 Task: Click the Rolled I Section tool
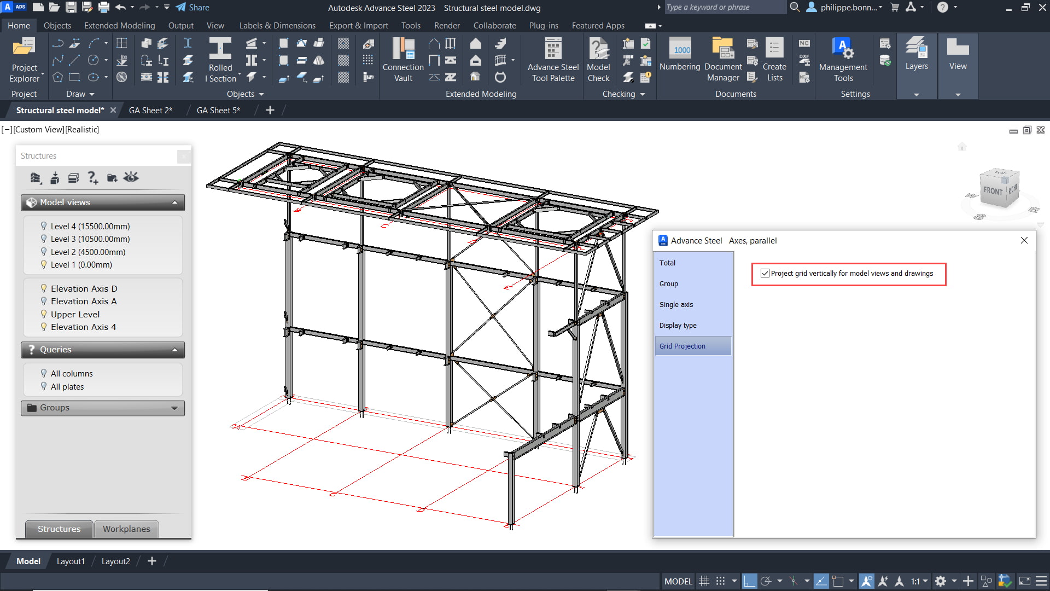click(x=220, y=60)
